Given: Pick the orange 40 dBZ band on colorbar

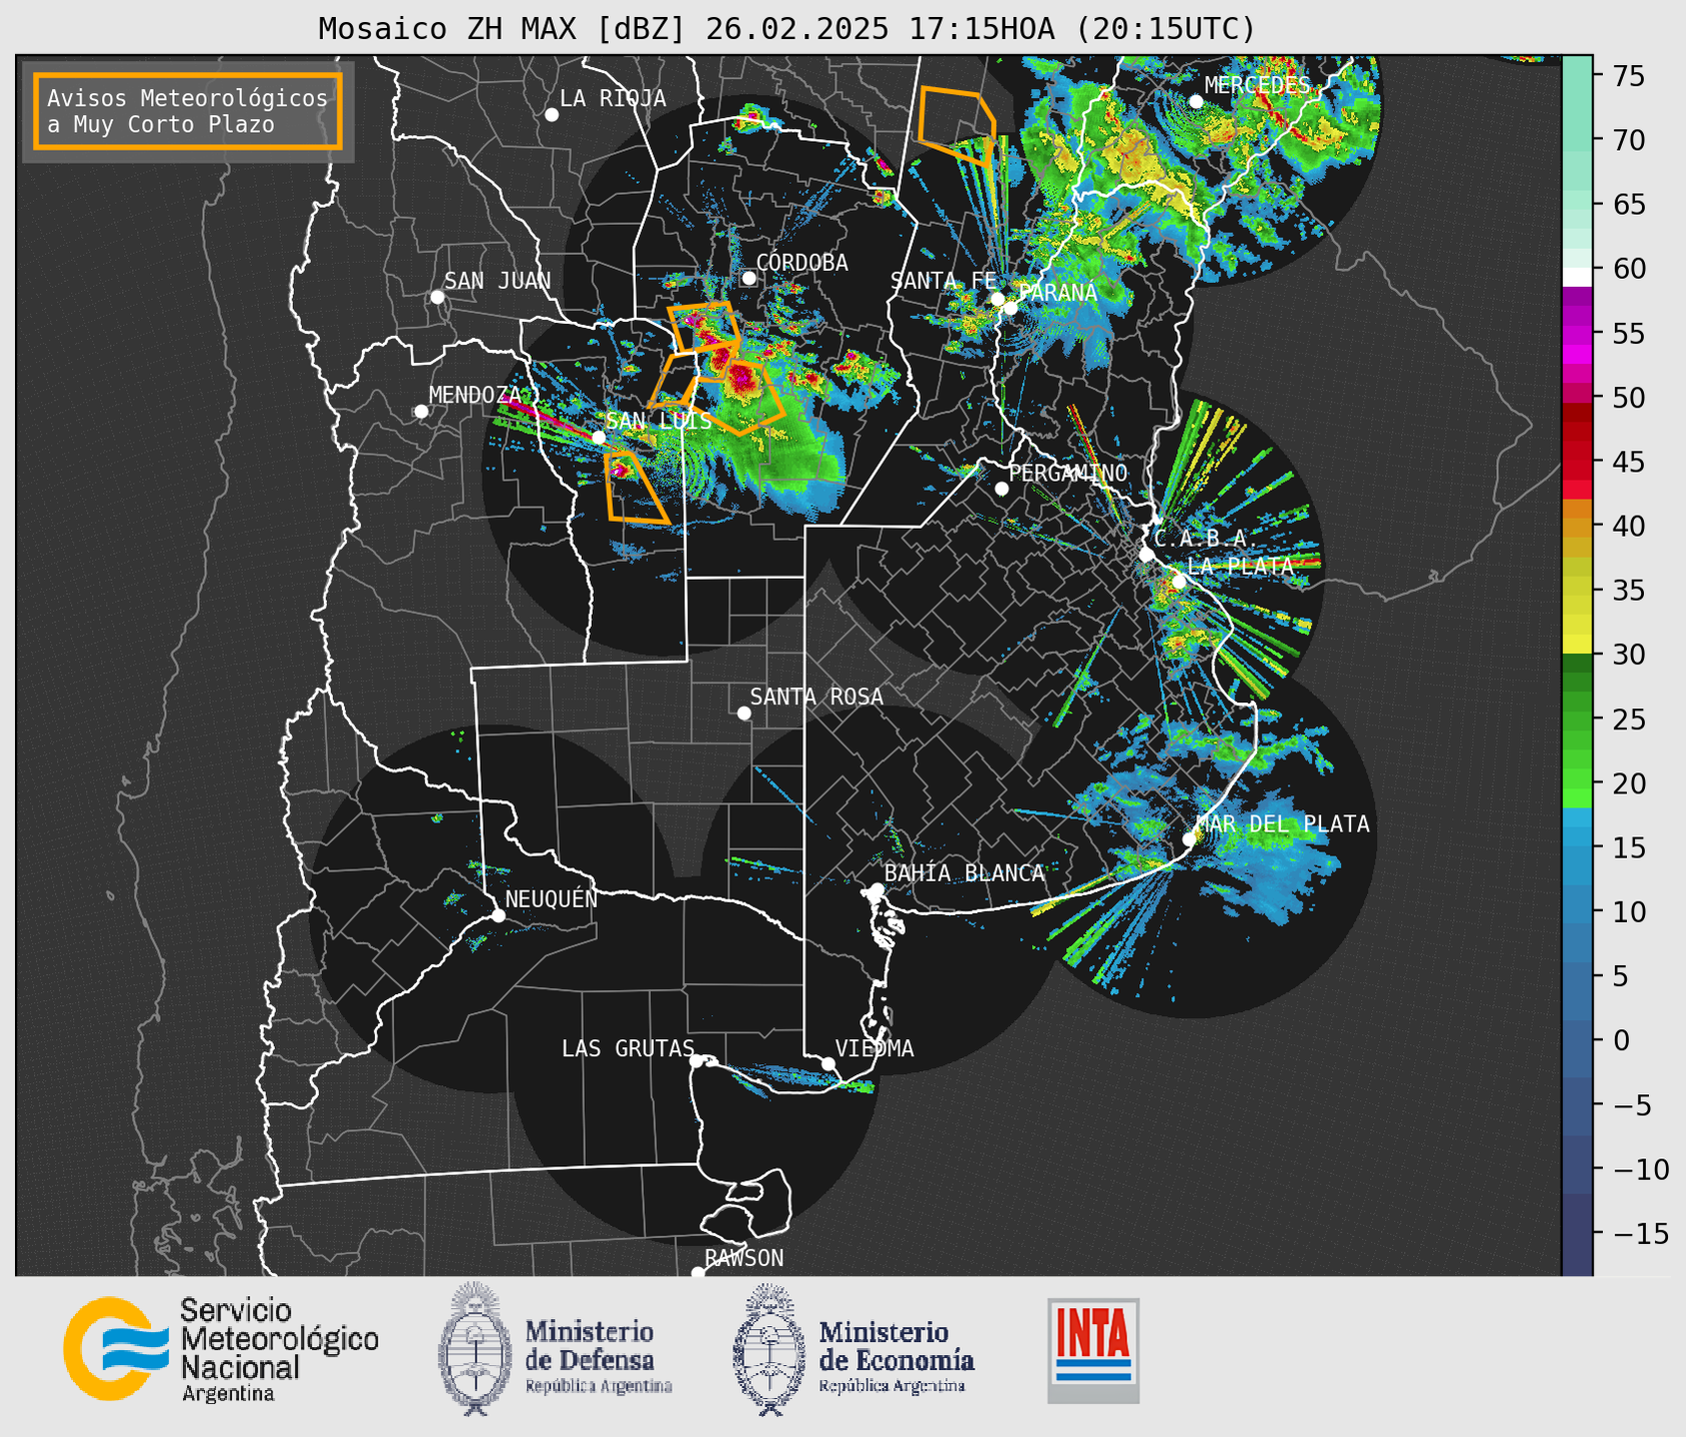Looking at the screenshot, I should [1576, 526].
